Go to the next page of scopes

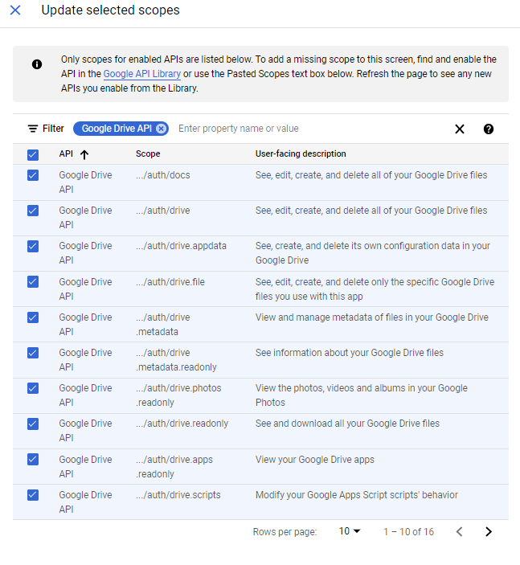coord(489,531)
